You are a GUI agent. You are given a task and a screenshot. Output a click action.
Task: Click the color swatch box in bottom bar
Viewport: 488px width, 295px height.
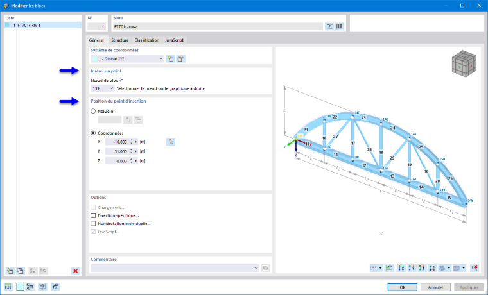coord(20,287)
